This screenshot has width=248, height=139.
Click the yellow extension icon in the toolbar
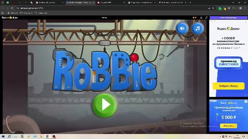click(225, 8)
